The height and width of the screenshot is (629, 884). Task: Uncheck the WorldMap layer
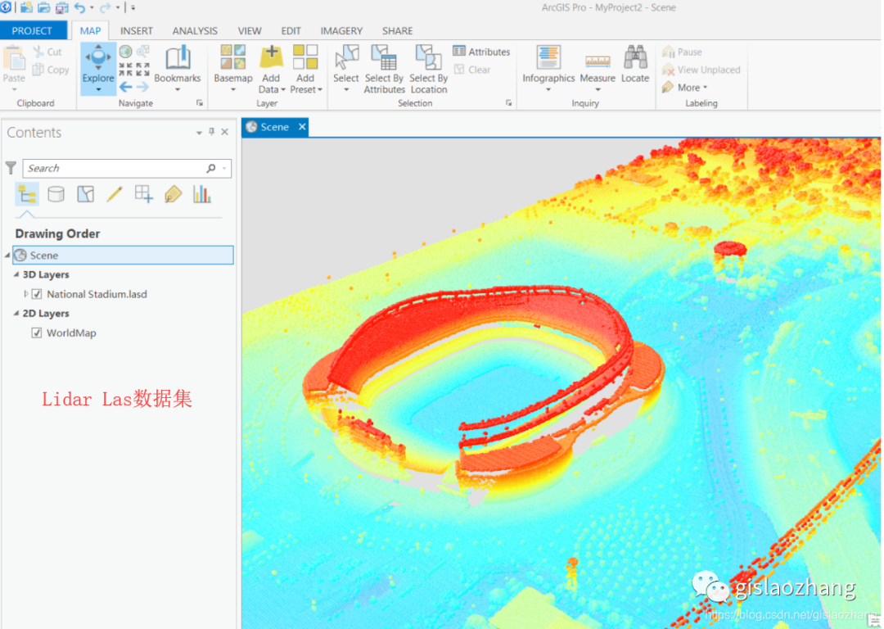point(37,333)
